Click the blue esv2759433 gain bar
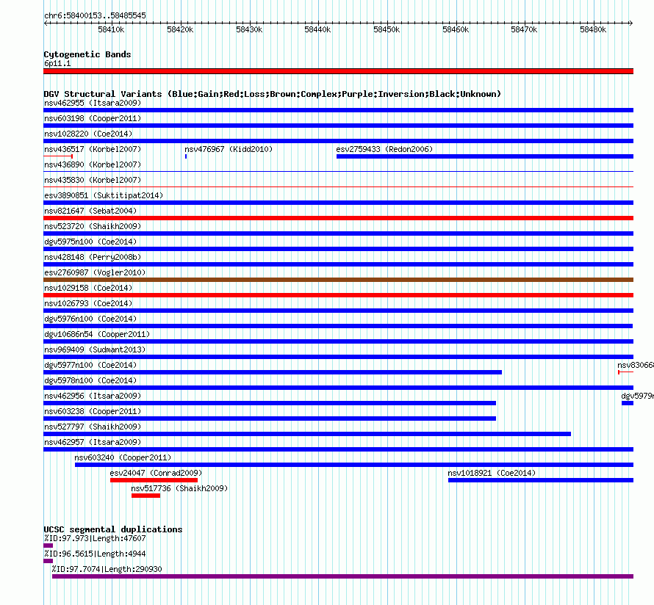Image resolution: width=654 pixels, height=605 pixels. pyautogui.click(x=485, y=156)
